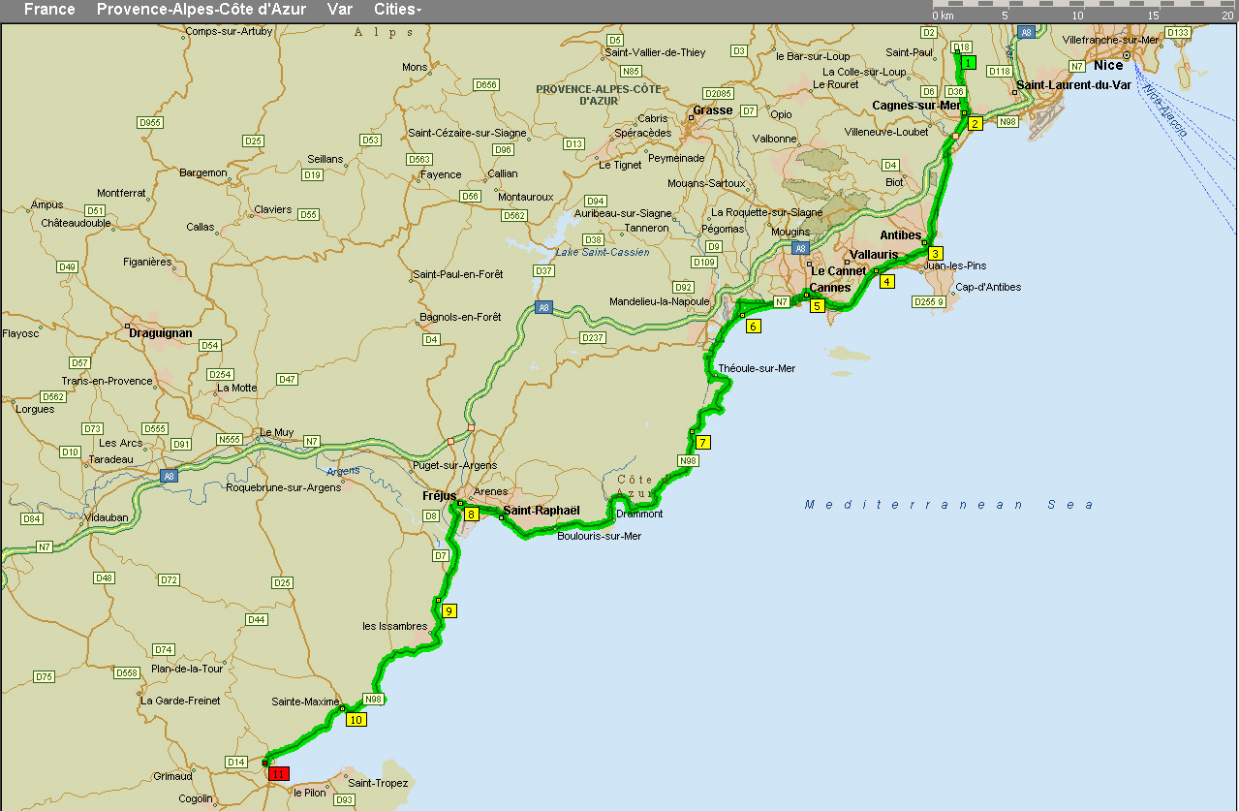Pick waypoint marker 9 above les Issambres
This screenshot has height=811, width=1239.
coord(449,610)
